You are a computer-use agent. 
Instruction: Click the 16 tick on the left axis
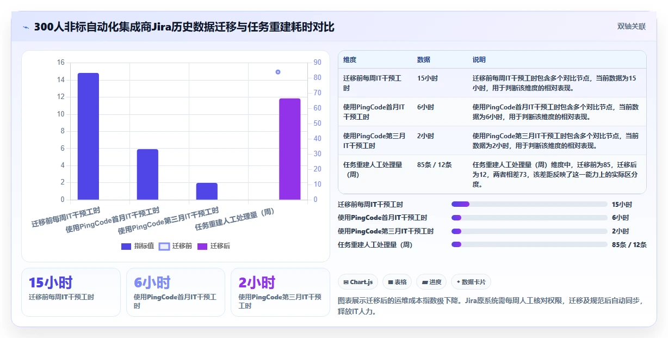[x=61, y=63]
